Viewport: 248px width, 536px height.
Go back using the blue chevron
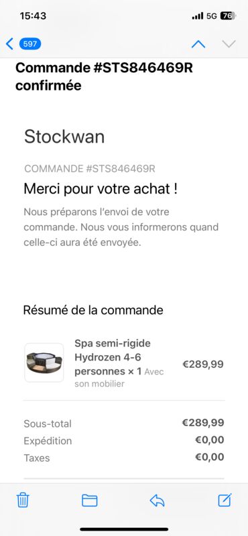coord(9,44)
